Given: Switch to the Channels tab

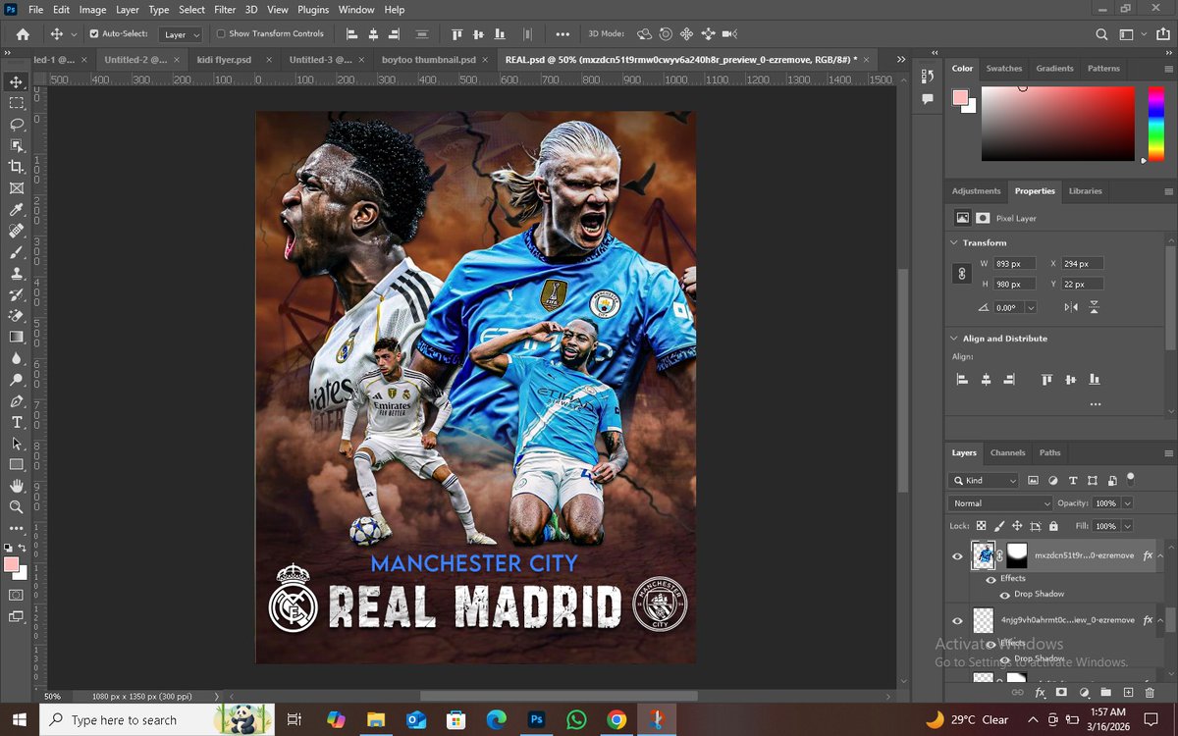Looking at the screenshot, I should (1007, 453).
